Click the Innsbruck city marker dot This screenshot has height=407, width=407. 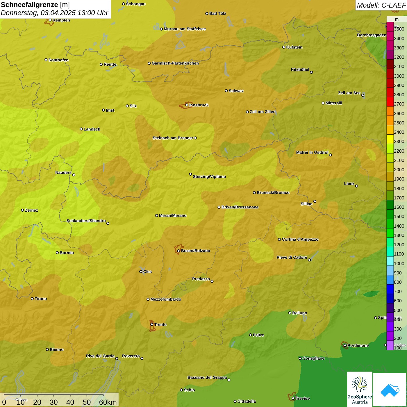click(x=187, y=105)
